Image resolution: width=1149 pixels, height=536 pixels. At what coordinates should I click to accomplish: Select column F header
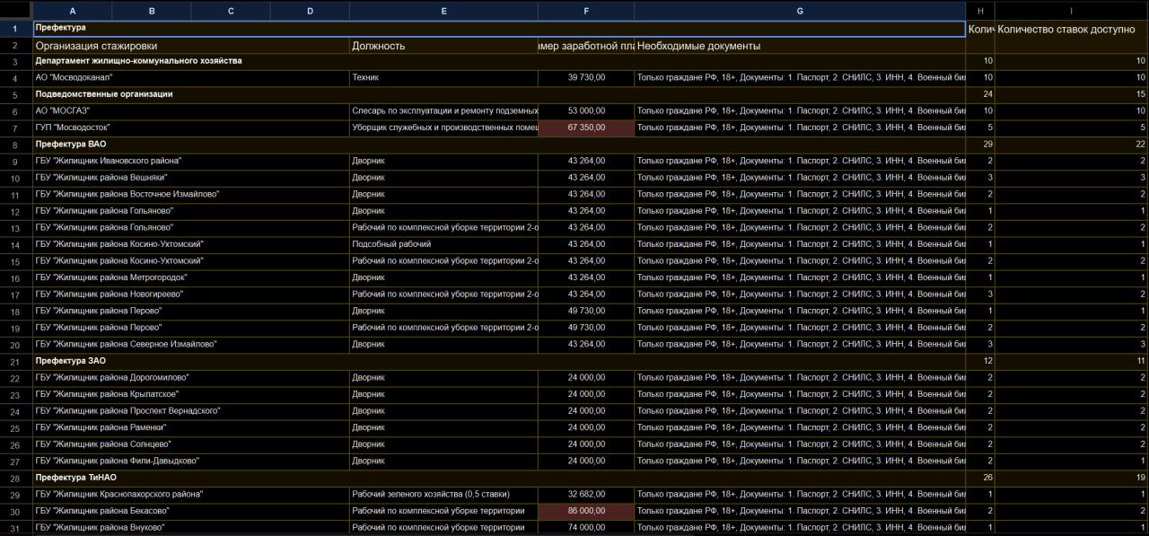586,11
